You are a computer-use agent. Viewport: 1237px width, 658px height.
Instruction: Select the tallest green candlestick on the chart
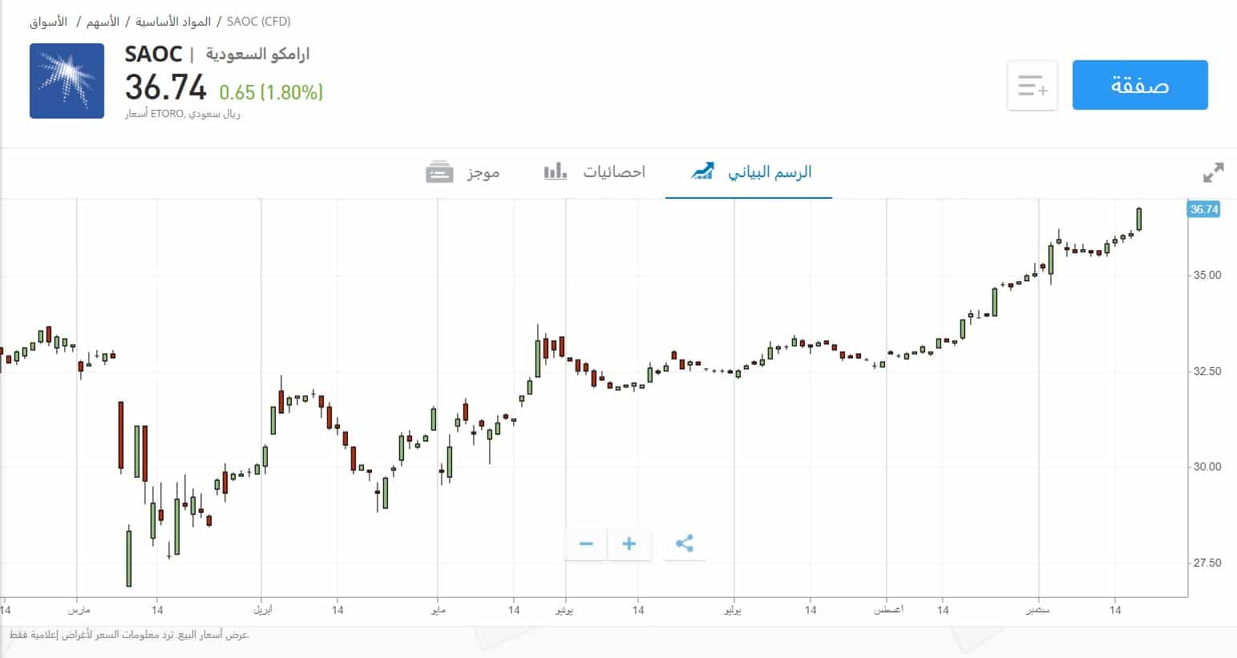click(127, 557)
